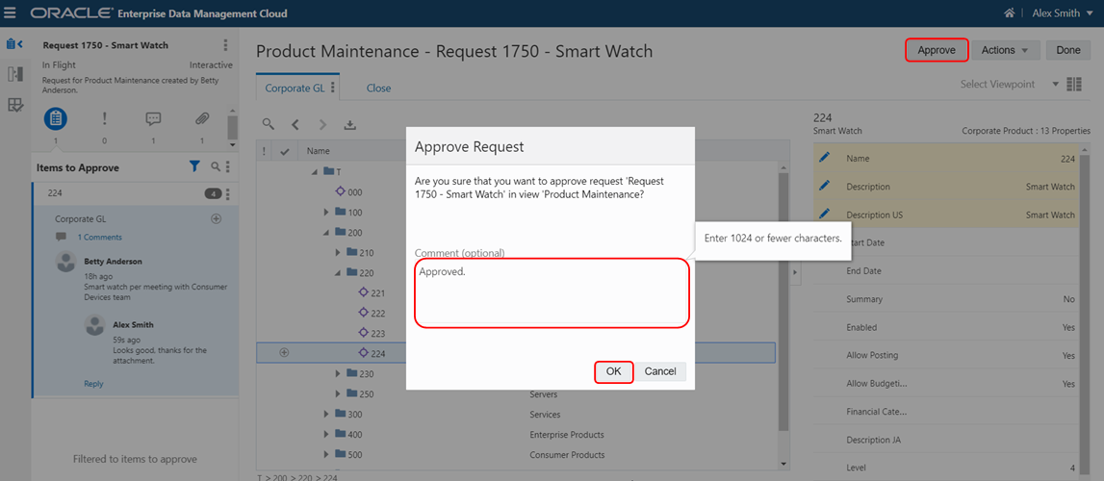Cancel the Approve Request dialog
This screenshot has width=1104, height=481.
pos(660,371)
